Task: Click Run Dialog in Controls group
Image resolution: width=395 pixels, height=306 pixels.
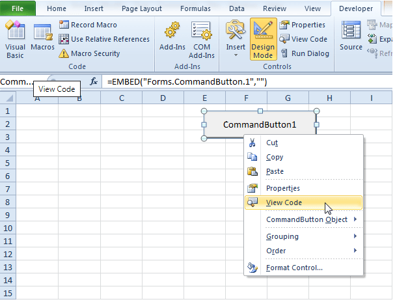Action: 305,53
